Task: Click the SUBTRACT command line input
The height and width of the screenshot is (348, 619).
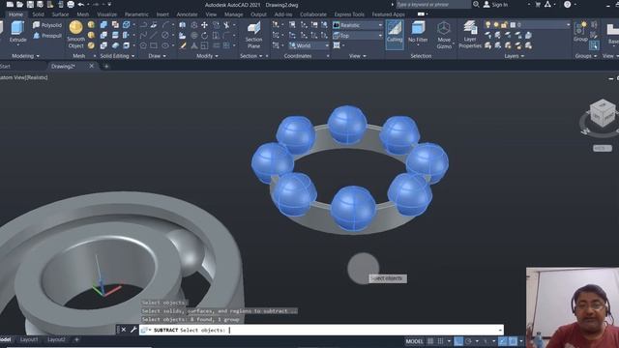Action: [x=322, y=330]
